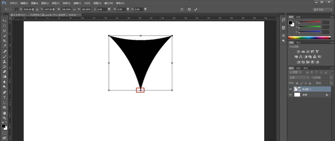
Task: Open the layer filter type dropdown
Action: [x=296, y=72]
